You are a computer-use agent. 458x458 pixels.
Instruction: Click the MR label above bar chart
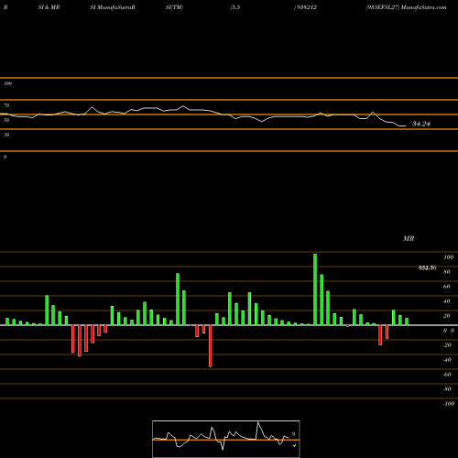(x=409, y=238)
